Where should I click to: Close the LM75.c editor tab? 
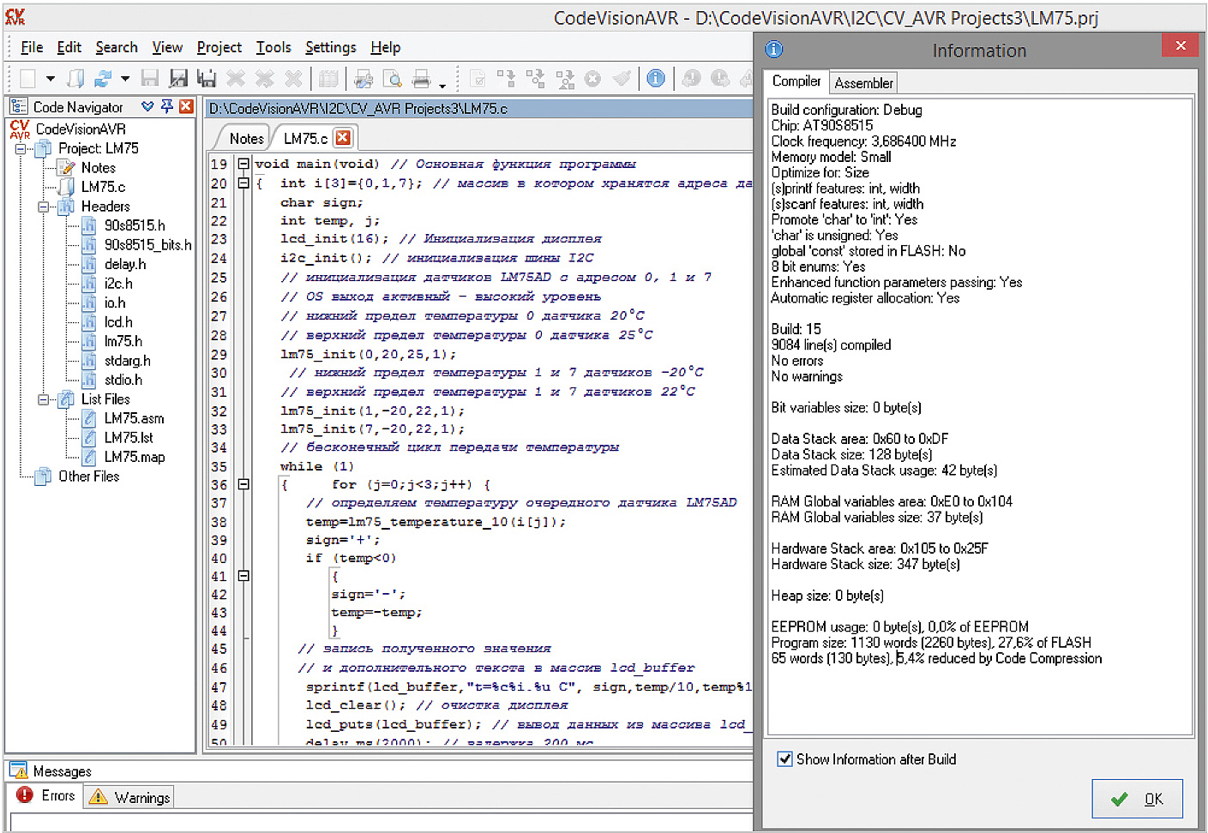(x=343, y=137)
